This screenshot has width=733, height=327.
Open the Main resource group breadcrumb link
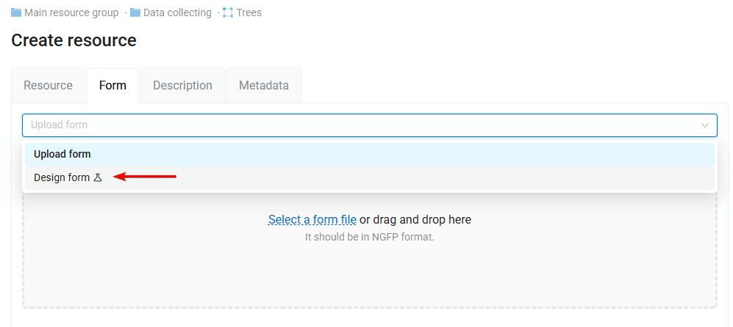(x=71, y=12)
